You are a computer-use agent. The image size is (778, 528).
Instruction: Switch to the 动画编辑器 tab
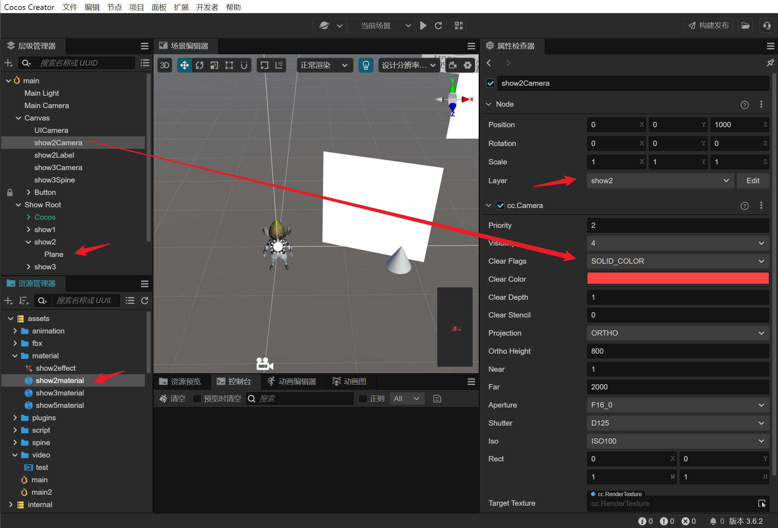click(292, 382)
